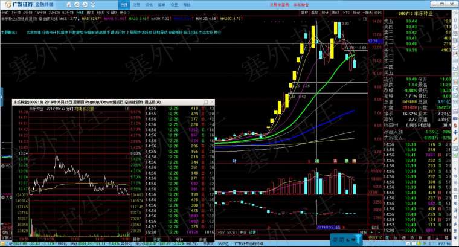Select the 月线 period tab

coord(100,13)
